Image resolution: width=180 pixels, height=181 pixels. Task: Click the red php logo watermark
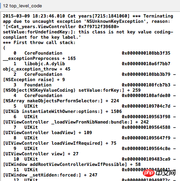point(149,173)
